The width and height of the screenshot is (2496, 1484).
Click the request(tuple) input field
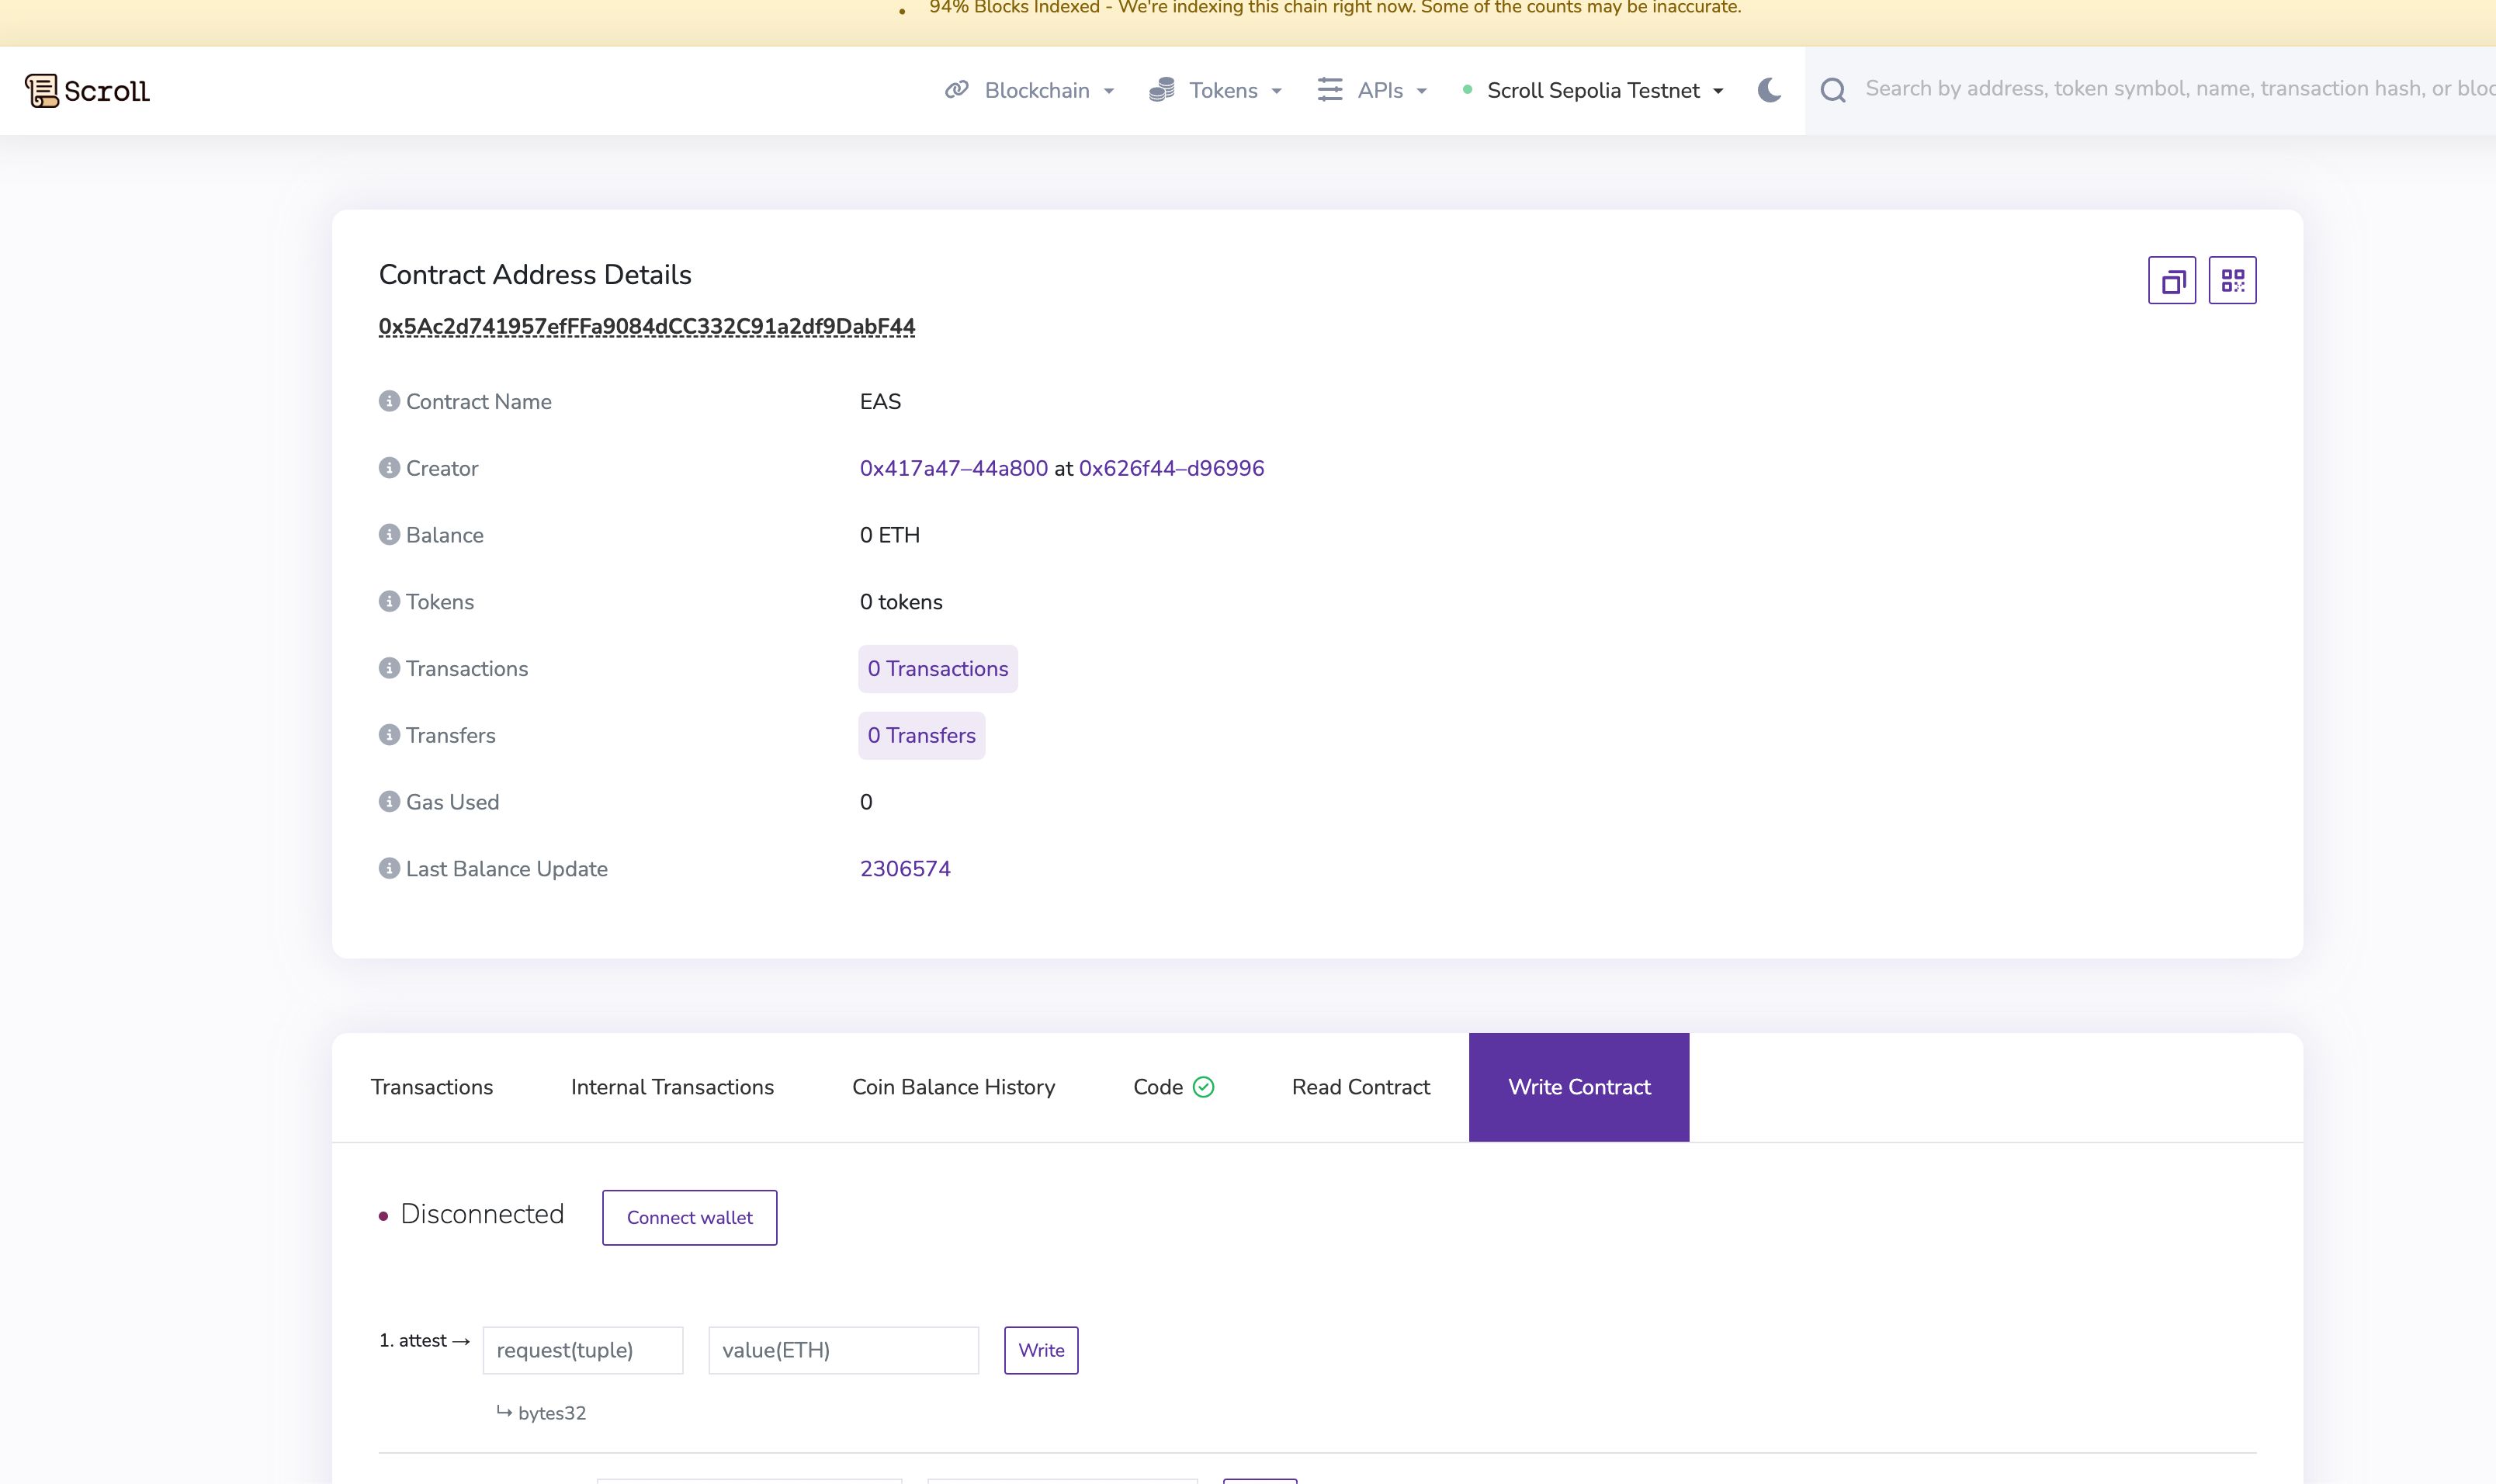pyautogui.click(x=583, y=1350)
